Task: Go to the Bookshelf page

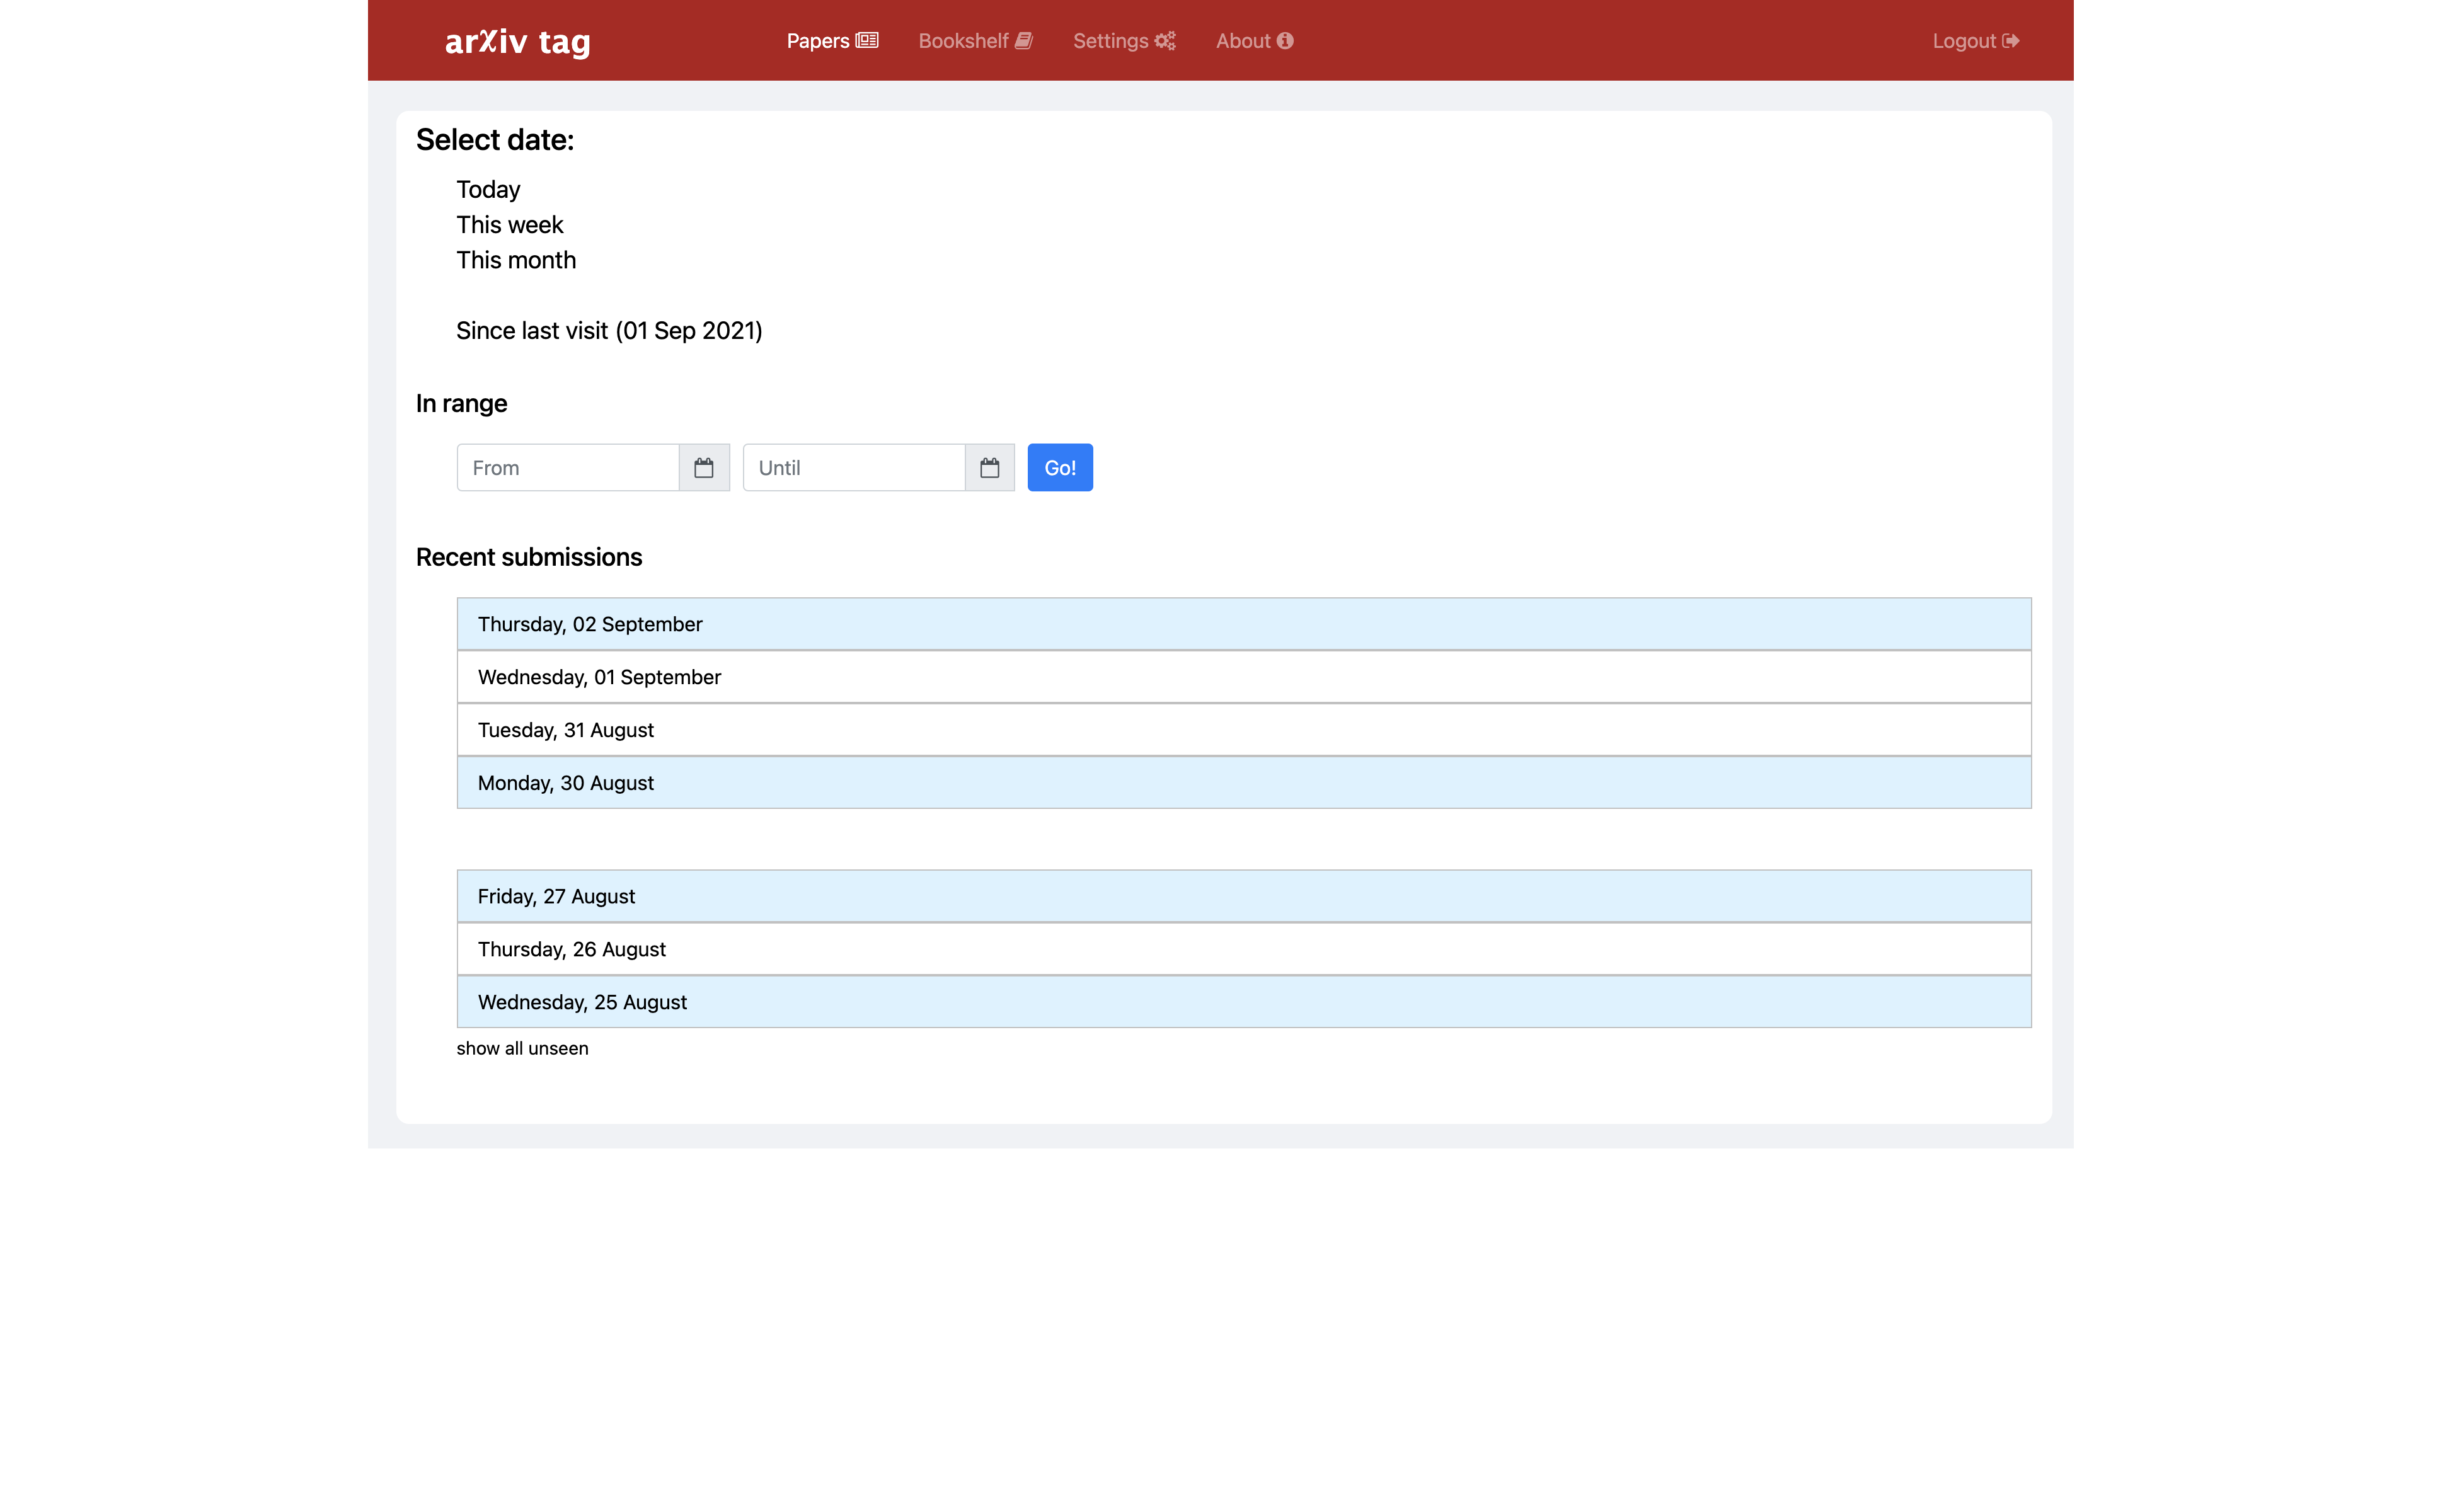Action: (x=974, y=41)
